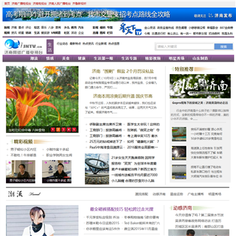Open the 济南广播电视台 top link
Viewport: 236px width, 236px height.
coord(21,3)
